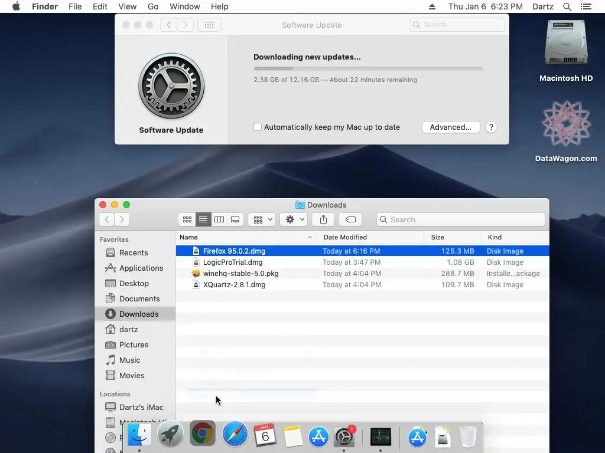Image resolution: width=605 pixels, height=453 pixels.
Task: Switch Finder to icon view
Action: pos(187,219)
